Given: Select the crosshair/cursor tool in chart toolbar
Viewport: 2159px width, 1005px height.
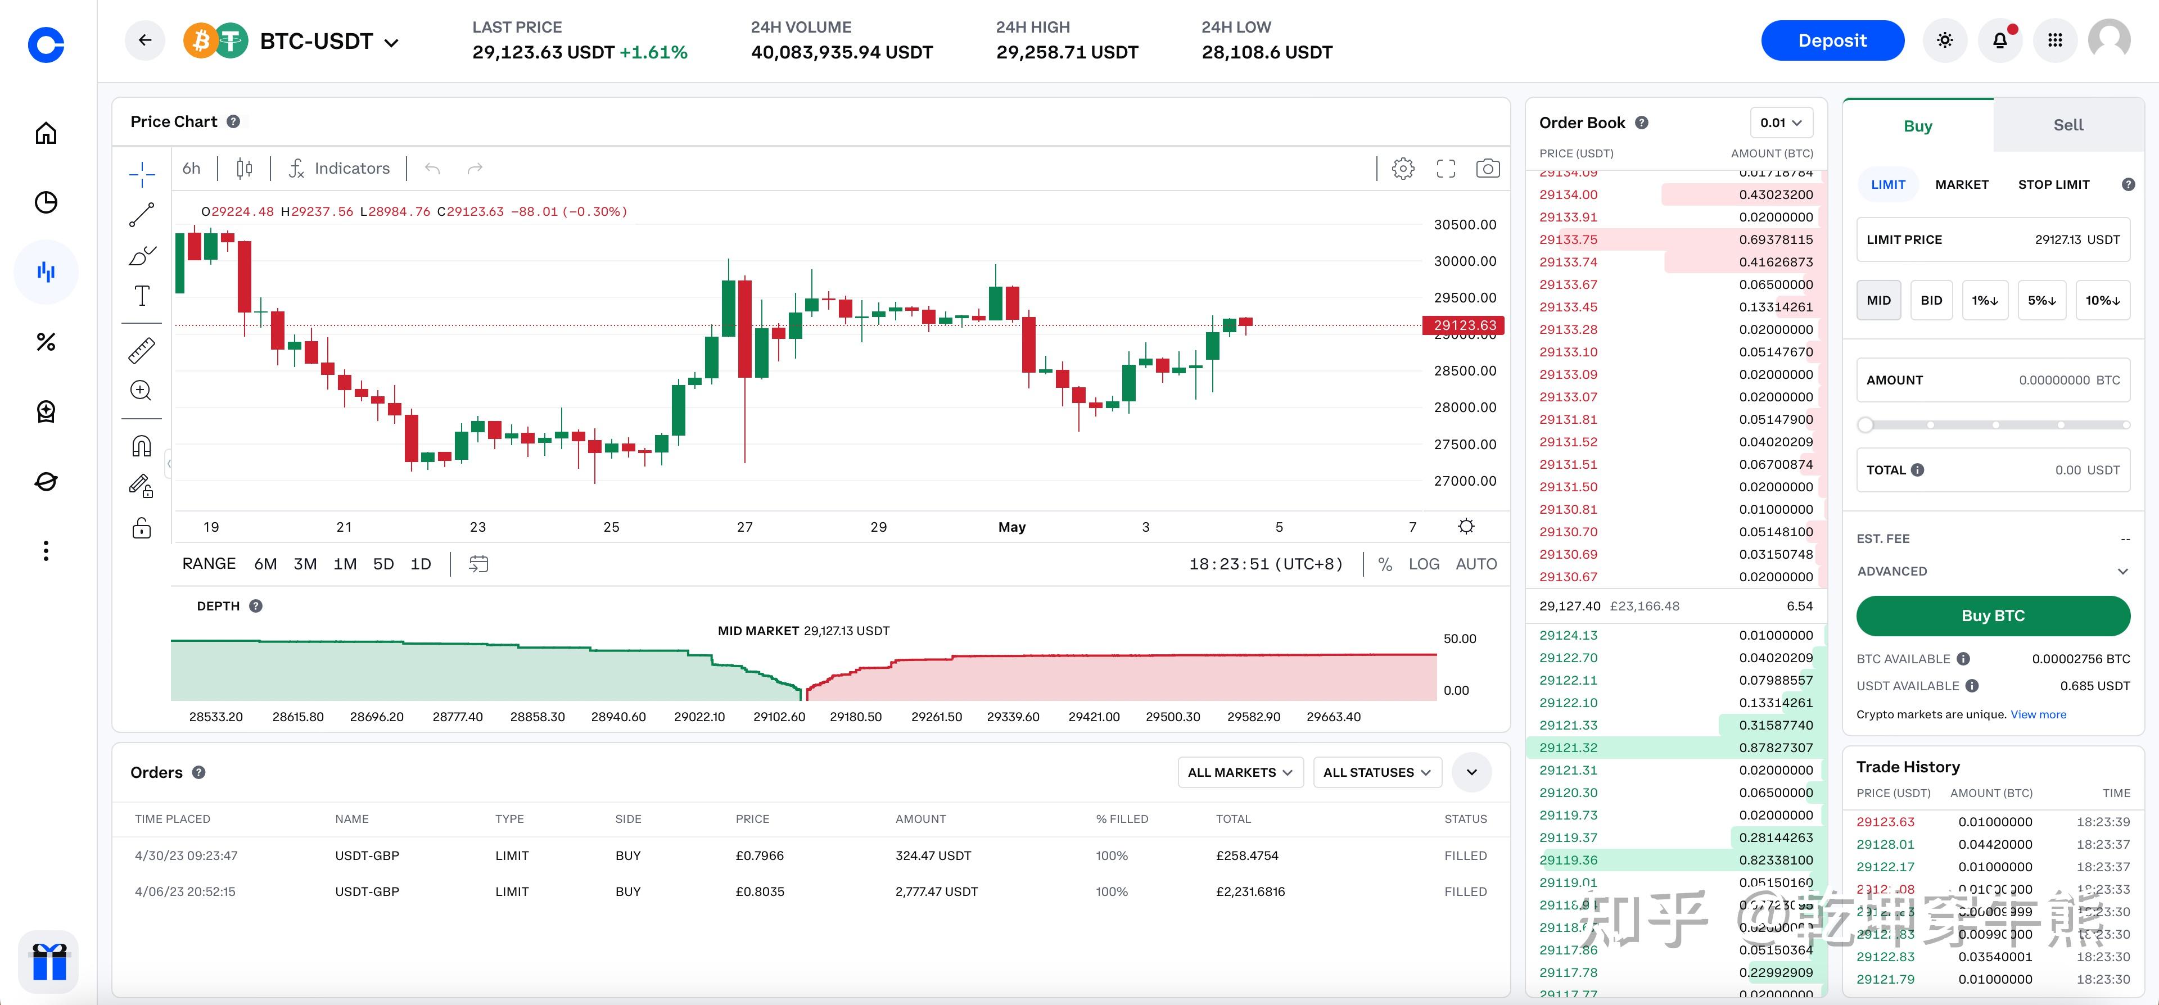Looking at the screenshot, I should 138,169.
